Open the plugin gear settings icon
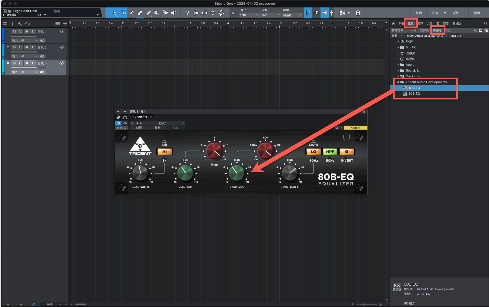This screenshot has width=489, height=307. click(x=337, y=128)
